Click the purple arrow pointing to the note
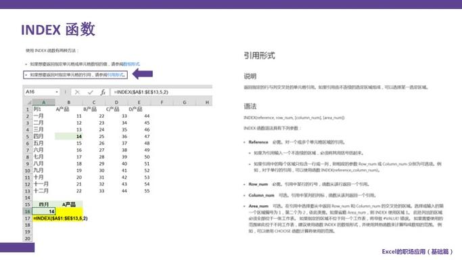Viewport: 462px width, 260px height. 143,74
